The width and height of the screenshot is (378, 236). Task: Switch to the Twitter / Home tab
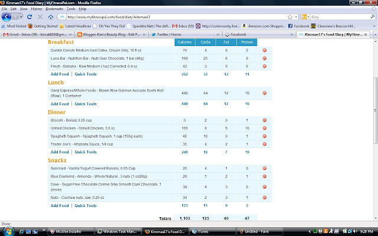185,34
